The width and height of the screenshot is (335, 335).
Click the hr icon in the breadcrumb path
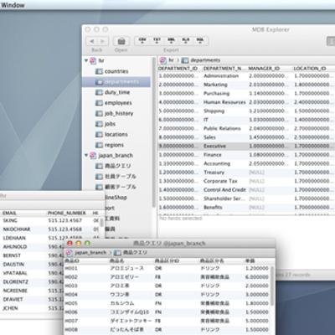[x=163, y=60]
